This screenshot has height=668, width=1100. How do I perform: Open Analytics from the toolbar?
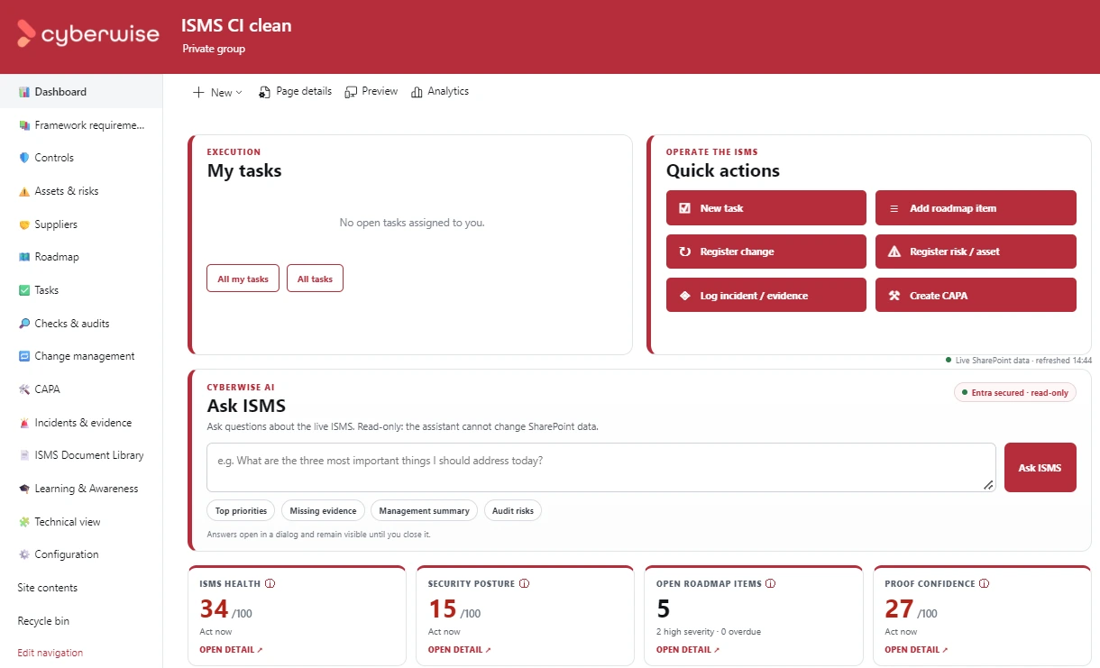440,92
